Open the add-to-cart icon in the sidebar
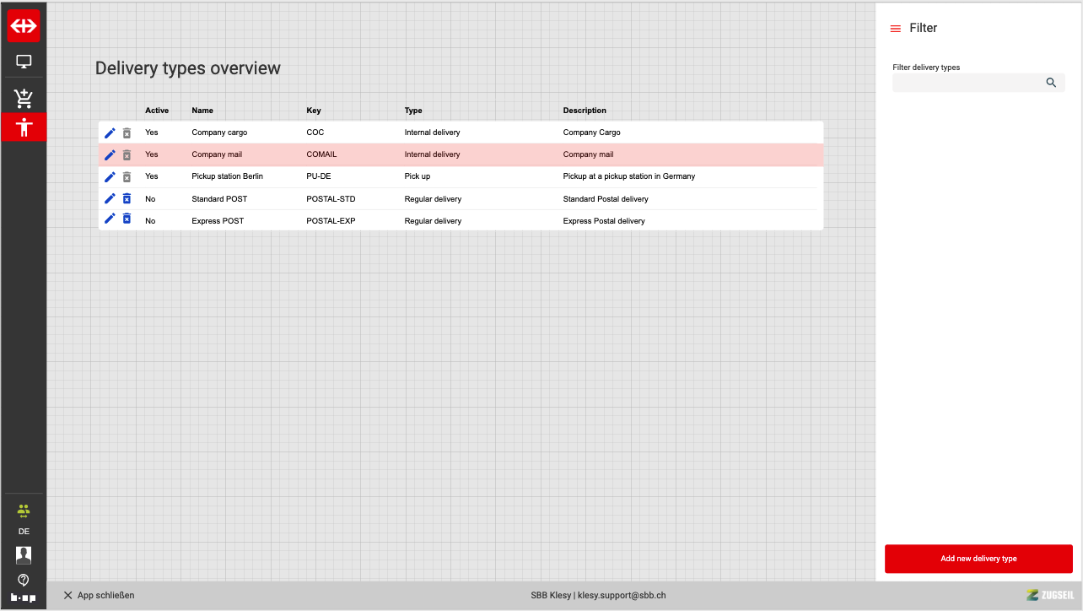This screenshot has height=611, width=1083. (24, 99)
